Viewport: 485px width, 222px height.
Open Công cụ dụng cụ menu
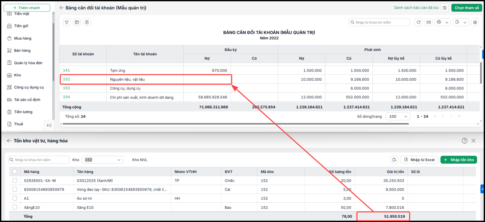[29, 87]
